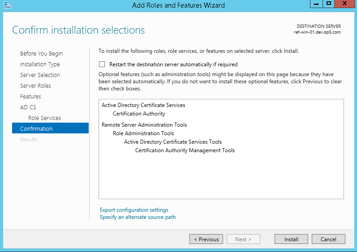Select Certification Authority list entry
This screenshot has height=252, width=357.
[139, 114]
